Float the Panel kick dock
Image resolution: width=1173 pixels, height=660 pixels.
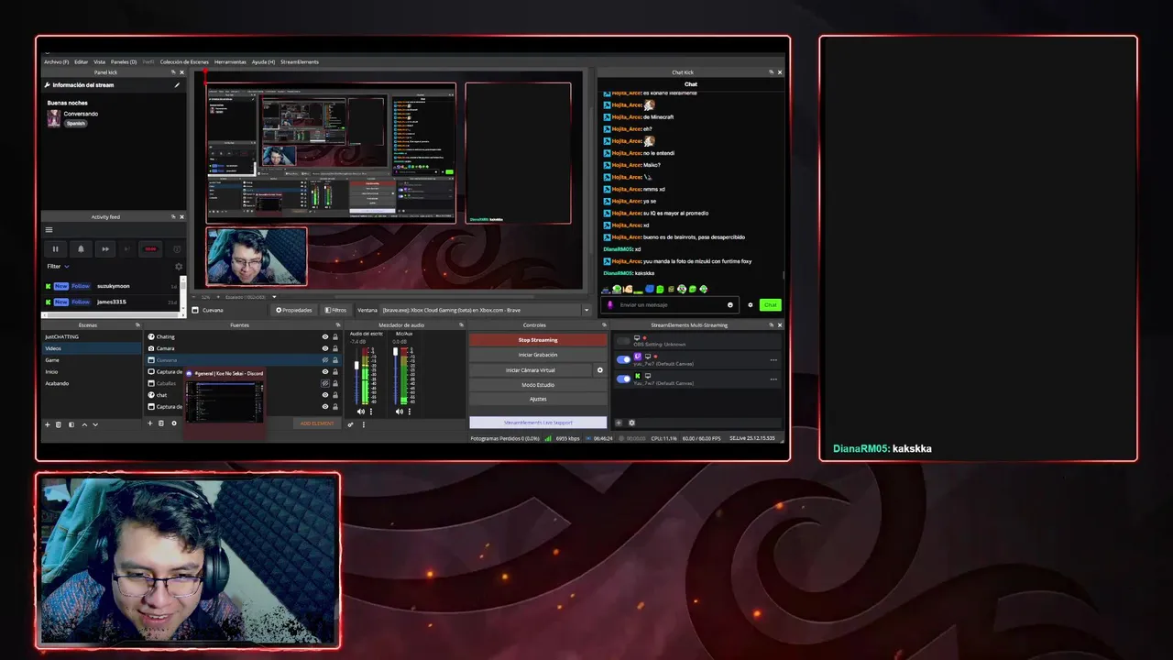click(173, 72)
